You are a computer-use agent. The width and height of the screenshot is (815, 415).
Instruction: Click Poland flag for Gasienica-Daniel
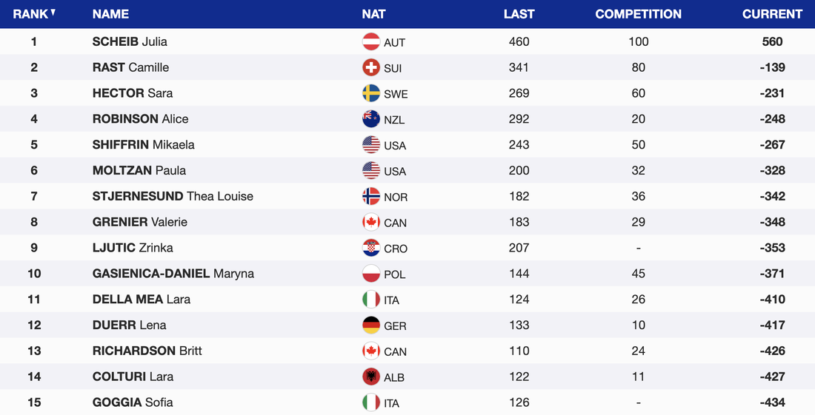371,274
